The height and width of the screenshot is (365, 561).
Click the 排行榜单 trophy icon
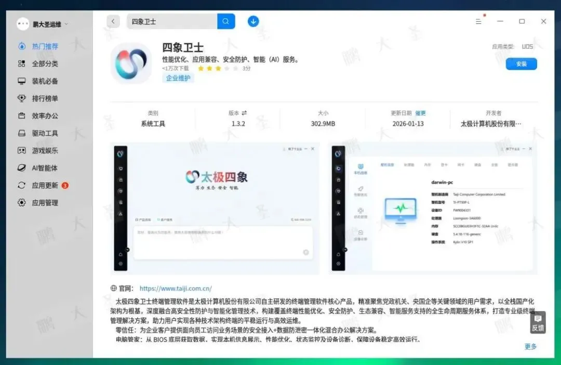(22, 98)
